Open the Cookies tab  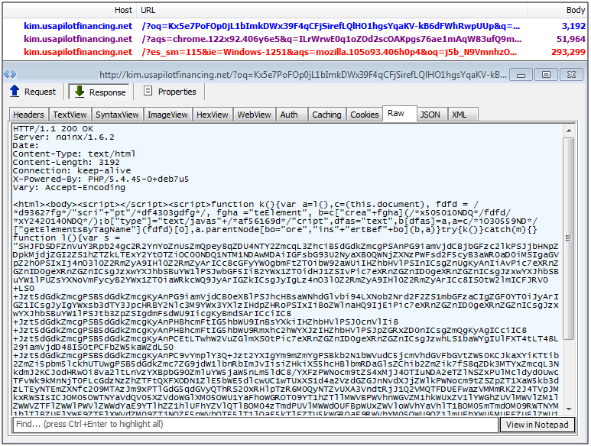point(365,115)
